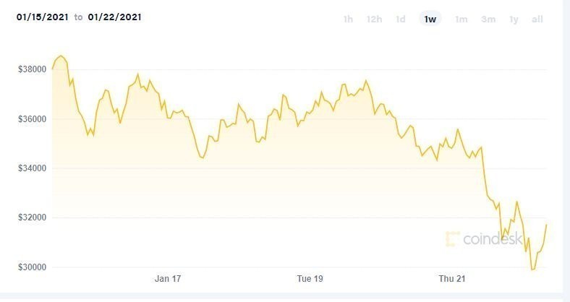Switch to 1m time range
This screenshot has width=570, height=302.
[x=461, y=20]
